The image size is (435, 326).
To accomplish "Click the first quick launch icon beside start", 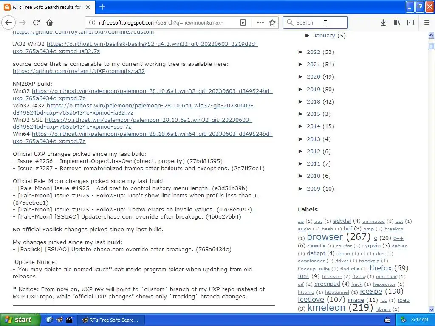I will point(49,320).
